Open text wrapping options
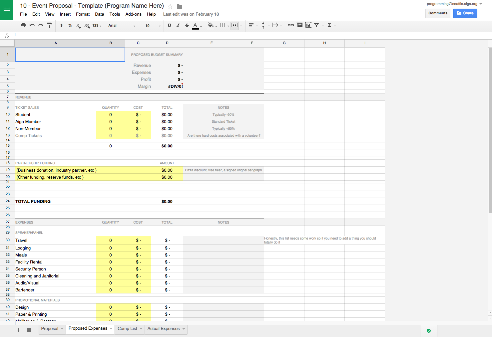492x337 pixels. [275, 25]
